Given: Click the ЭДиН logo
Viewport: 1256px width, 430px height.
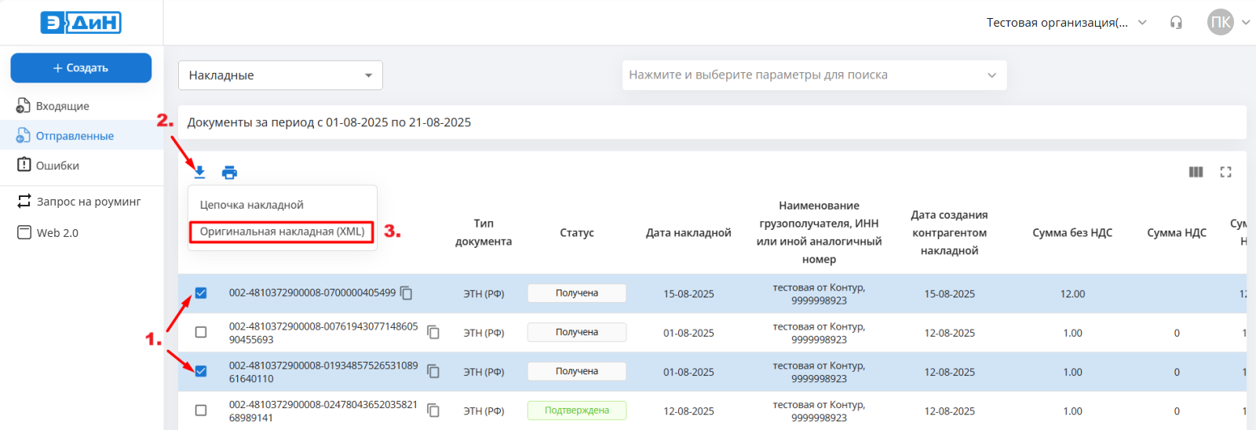Looking at the screenshot, I should tap(81, 23).
